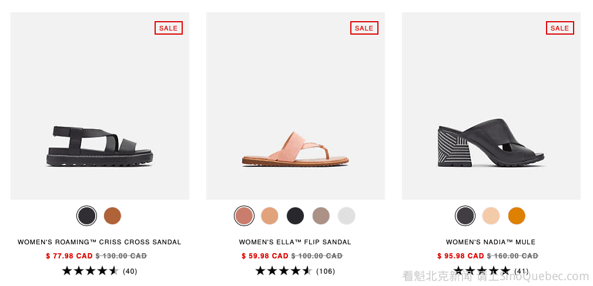
Task: Click SALE badge on Ella Flip Sandal
Action: 364,28
